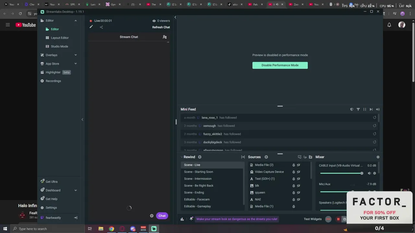415x233 pixels.
Task: Toggle visibility of NAE source
Action: click(x=298, y=199)
